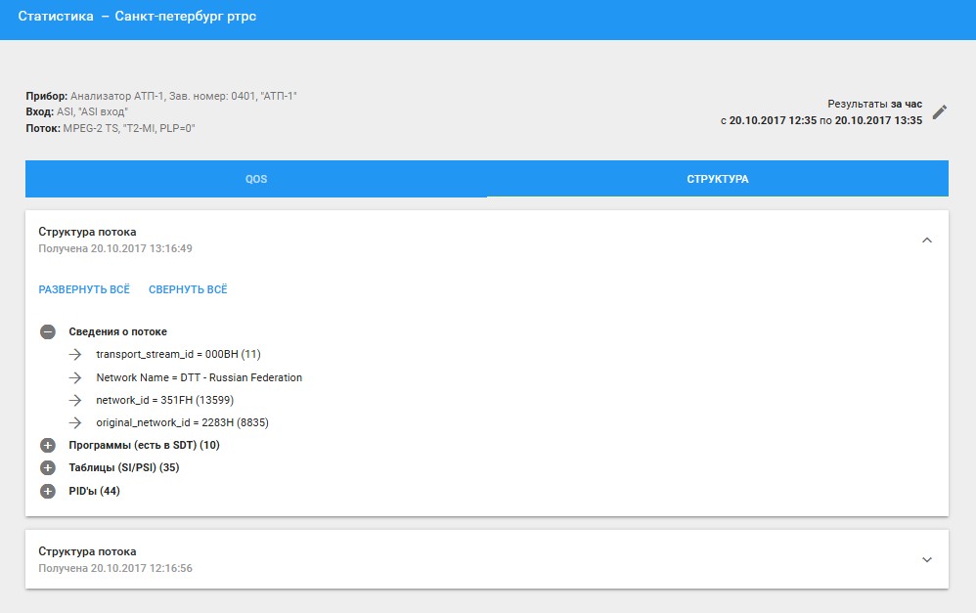976x613 pixels.
Task: Click the PID'ы (44) label
Action: (x=94, y=491)
